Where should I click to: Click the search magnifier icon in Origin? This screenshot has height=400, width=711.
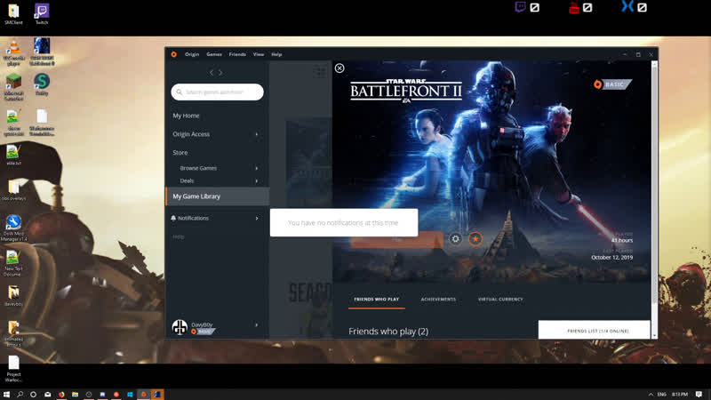(x=180, y=92)
